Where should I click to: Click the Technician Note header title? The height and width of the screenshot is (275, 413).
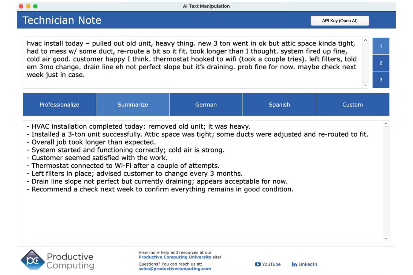tap(62, 20)
